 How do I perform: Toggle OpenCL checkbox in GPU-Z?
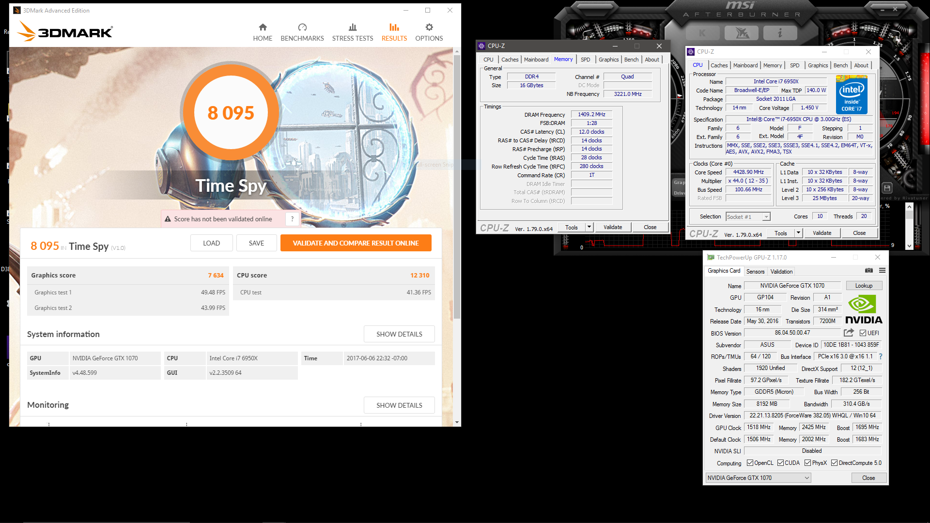coord(750,463)
